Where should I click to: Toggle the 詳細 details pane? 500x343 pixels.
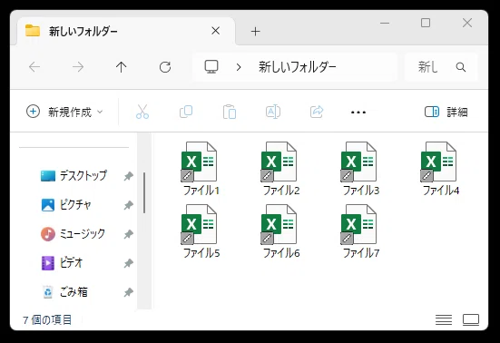446,112
